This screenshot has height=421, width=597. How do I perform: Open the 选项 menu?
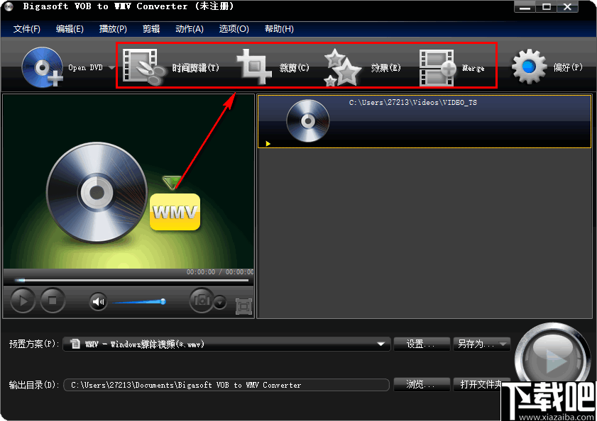[x=234, y=28]
